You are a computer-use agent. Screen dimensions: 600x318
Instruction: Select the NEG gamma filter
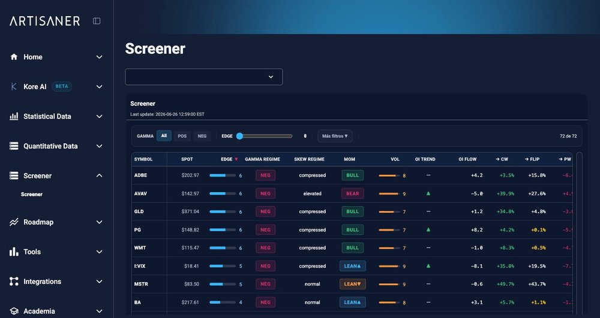point(202,136)
